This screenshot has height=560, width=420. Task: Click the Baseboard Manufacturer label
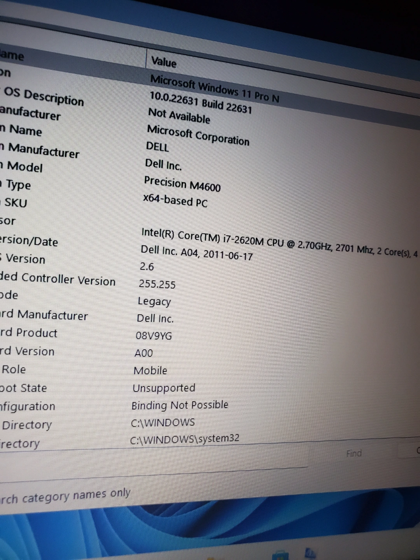(x=44, y=315)
